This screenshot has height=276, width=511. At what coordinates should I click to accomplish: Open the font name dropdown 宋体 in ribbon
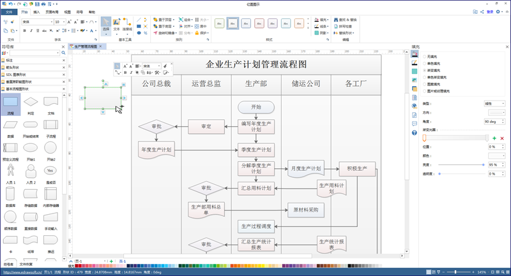tap(38, 22)
